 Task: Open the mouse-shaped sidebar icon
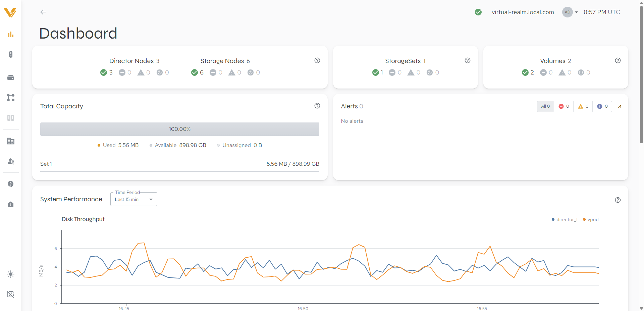11,54
